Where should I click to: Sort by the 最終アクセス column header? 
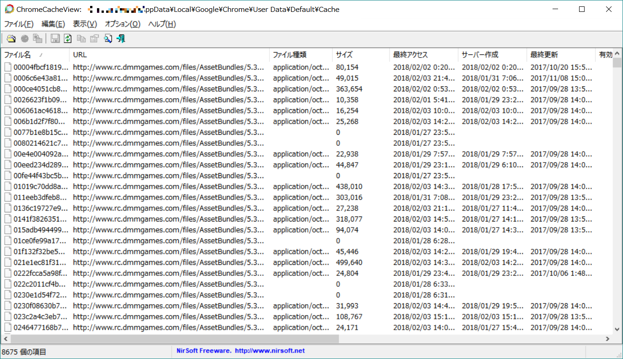424,55
